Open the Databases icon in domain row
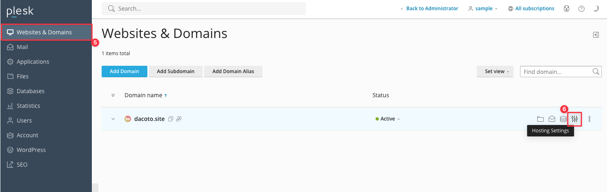Viewport: 607px width, 192px height. tap(563, 119)
